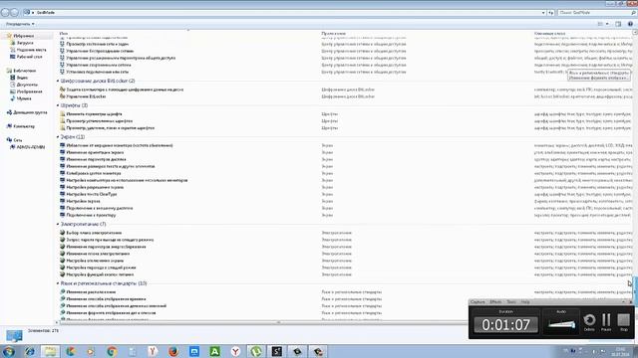
Task: Click the explorer Back arrow button
Action: (5, 13)
